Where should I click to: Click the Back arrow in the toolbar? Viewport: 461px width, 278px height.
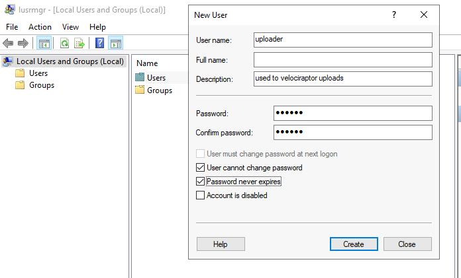[x=8, y=44]
